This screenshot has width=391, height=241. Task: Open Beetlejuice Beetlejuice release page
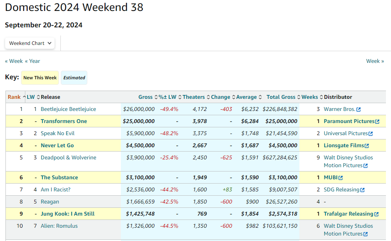[68, 109]
